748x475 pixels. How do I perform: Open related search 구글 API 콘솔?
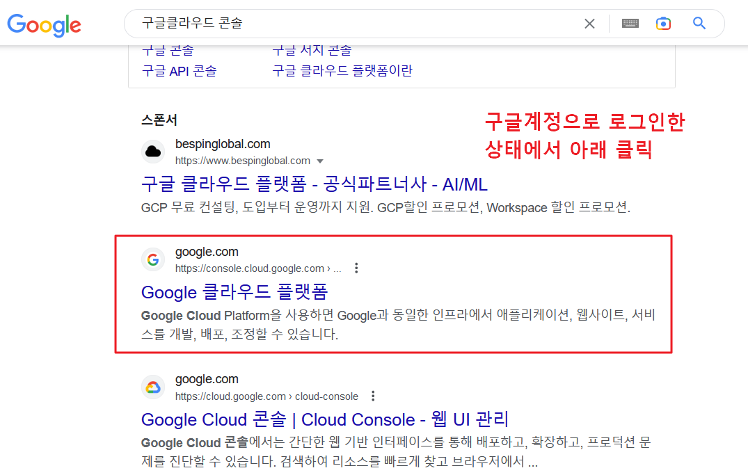(180, 71)
